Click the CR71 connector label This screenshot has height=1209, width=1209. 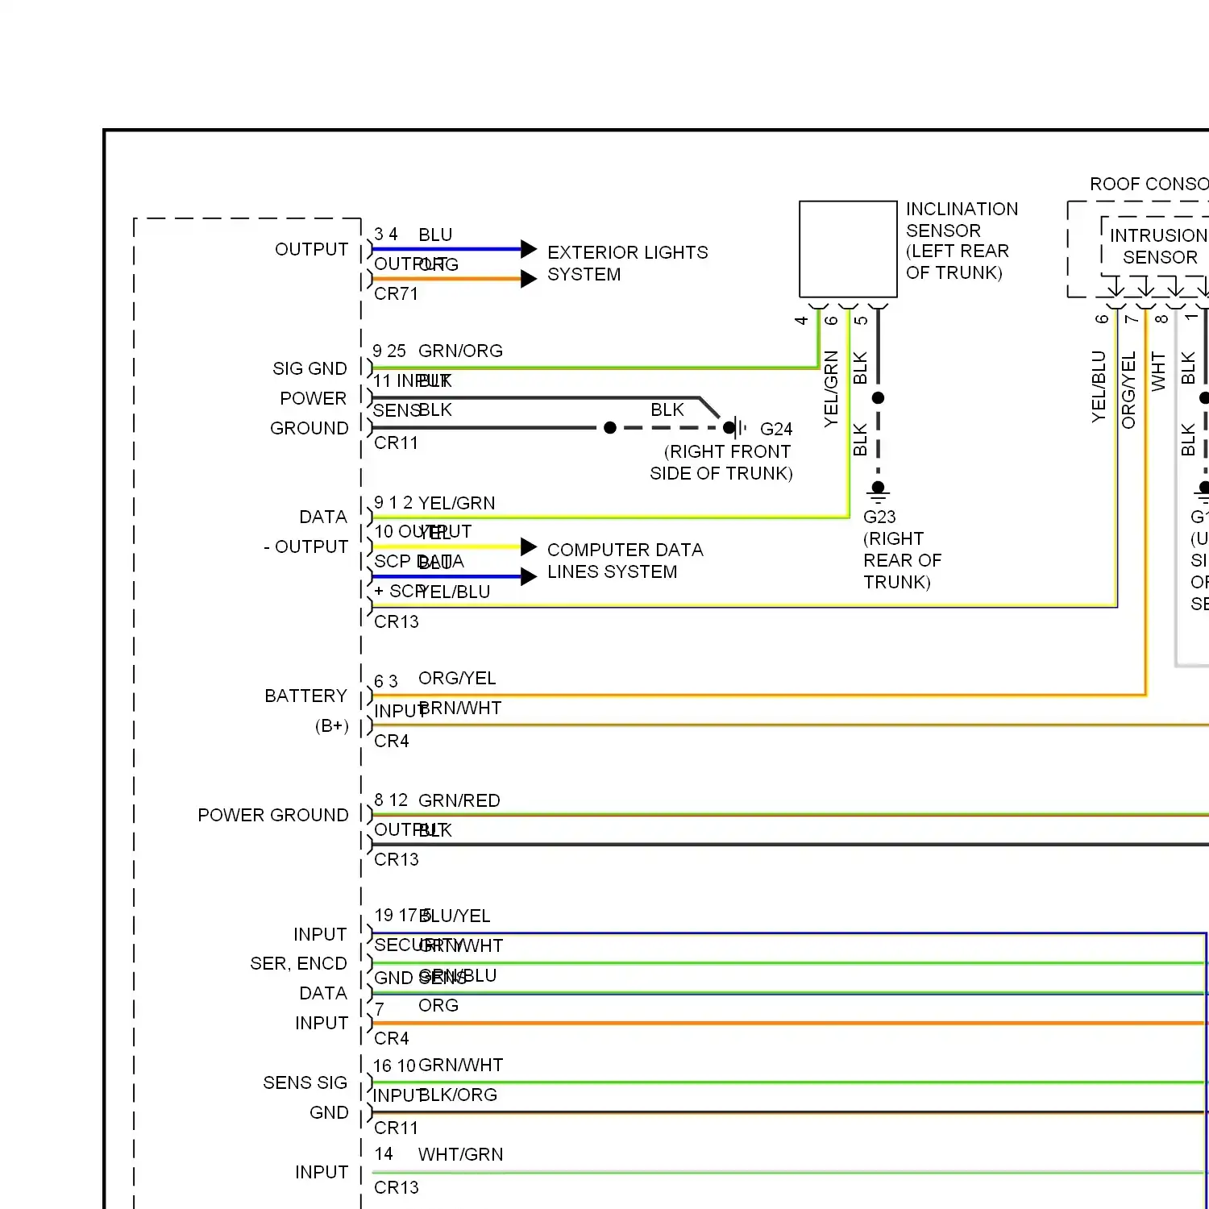coord(396,294)
